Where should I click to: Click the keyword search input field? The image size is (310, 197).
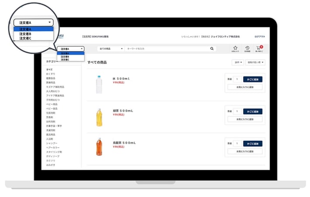(x=166, y=48)
